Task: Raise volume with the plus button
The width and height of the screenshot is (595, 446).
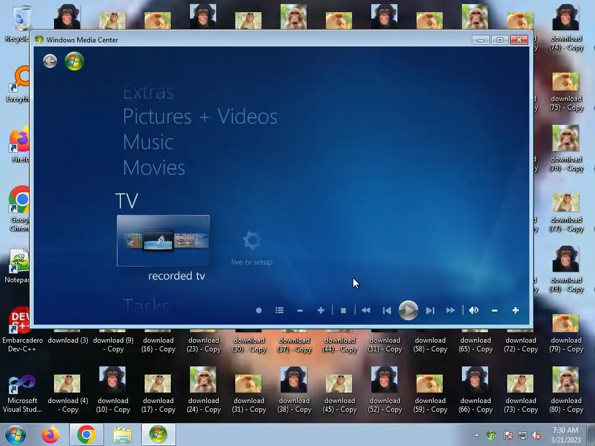Action: point(515,311)
